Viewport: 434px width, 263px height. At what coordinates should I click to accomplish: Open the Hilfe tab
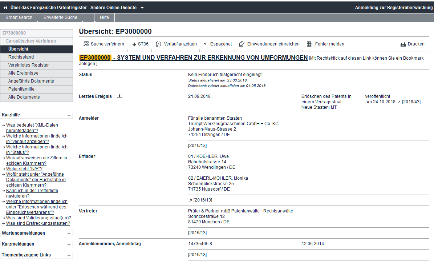[104, 17]
